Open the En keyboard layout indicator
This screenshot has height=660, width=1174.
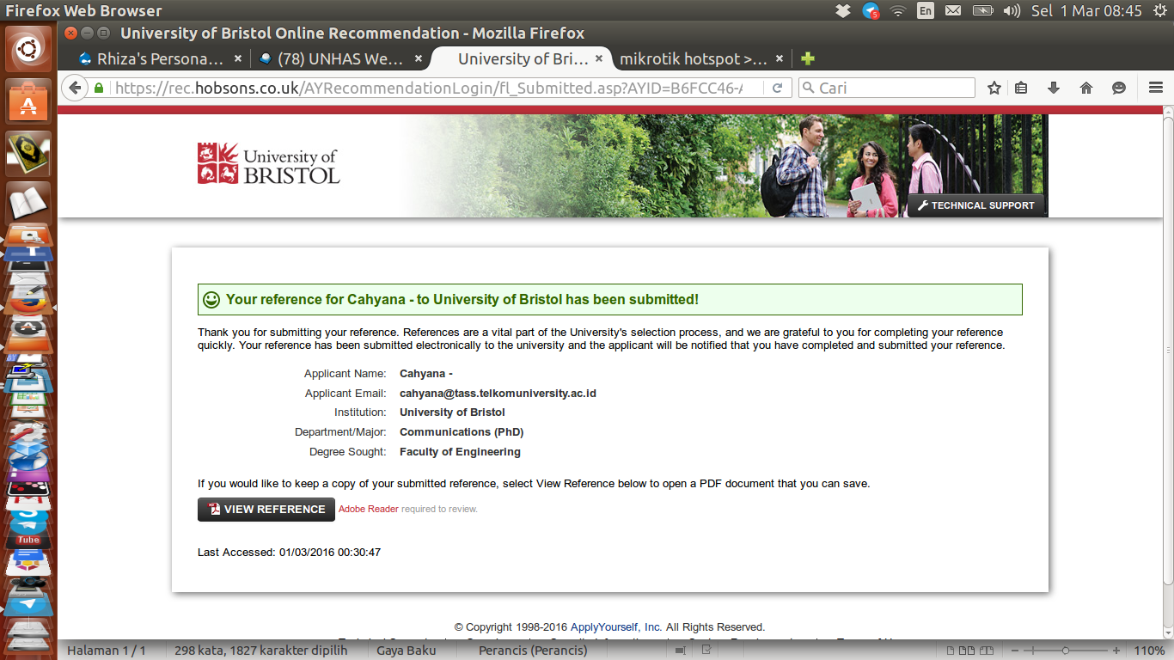pyautogui.click(x=926, y=11)
